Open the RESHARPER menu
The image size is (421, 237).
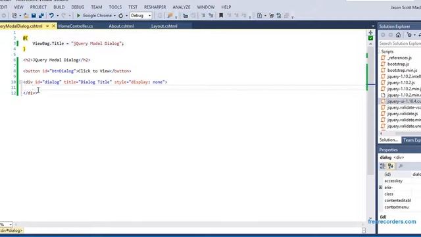tap(155, 7)
